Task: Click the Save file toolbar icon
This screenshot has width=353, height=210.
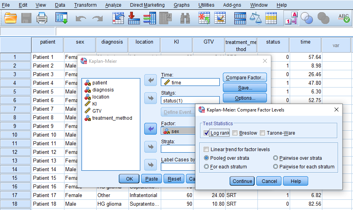Action: pos(26,18)
